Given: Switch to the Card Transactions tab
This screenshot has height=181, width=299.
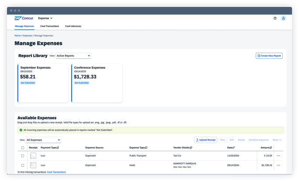Looking at the screenshot, I should 49,26.
